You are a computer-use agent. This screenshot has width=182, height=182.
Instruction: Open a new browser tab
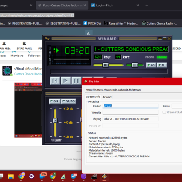[x=147, y=5]
